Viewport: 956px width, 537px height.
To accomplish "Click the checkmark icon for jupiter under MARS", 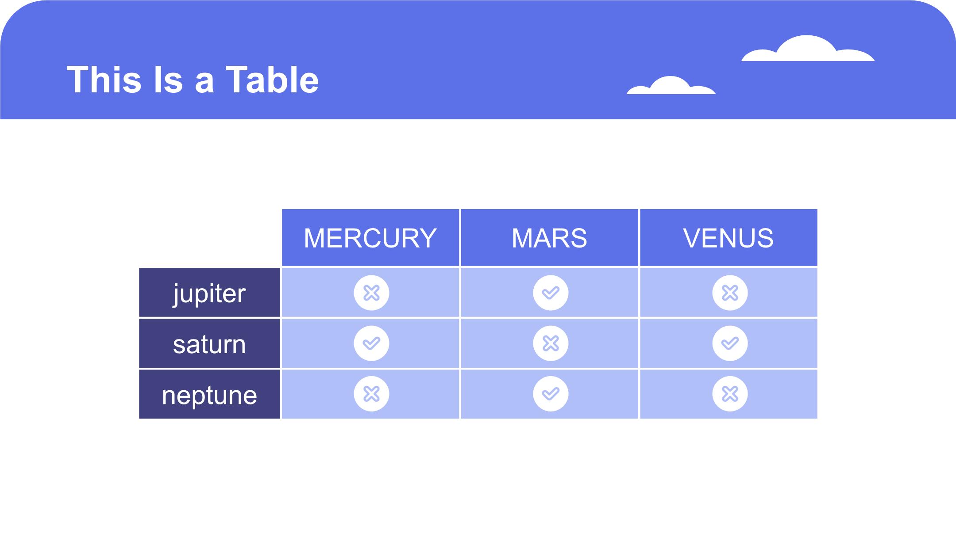I will pyautogui.click(x=551, y=293).
